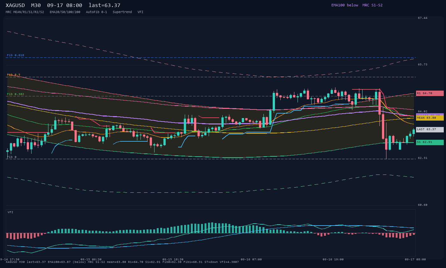Click the 'Fib 0.618' level label
Screen dimensions: 446x268
coord(16,55)
